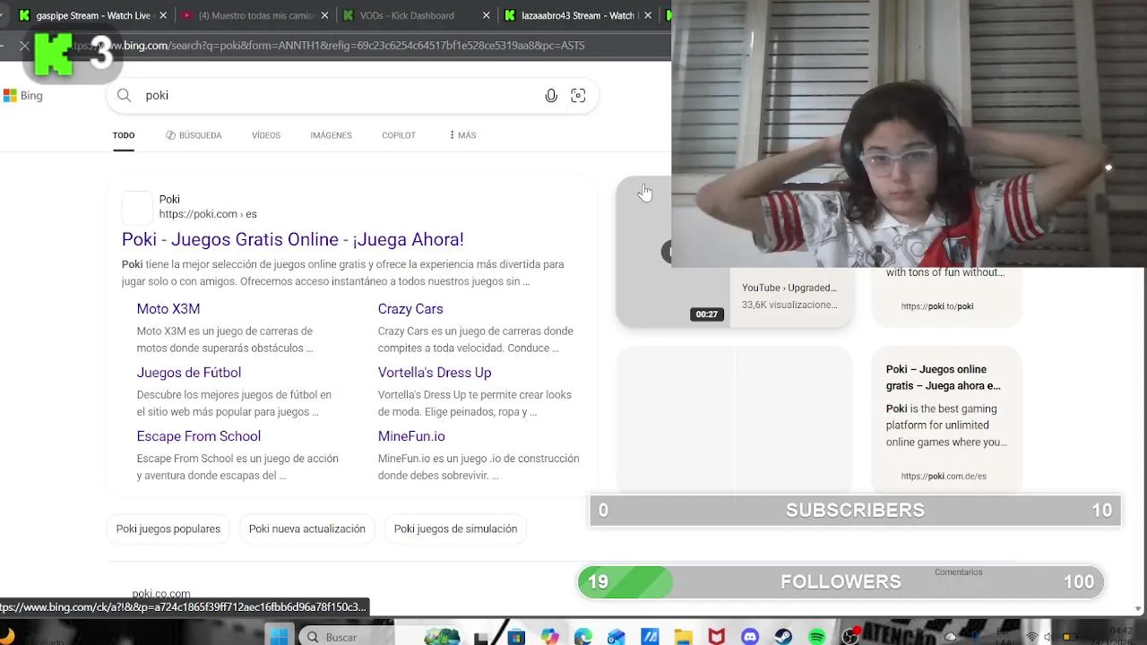Screen dimensions: 1147x645
Task: Open Microsoft Store from taskbar
Action: point(516,637)
